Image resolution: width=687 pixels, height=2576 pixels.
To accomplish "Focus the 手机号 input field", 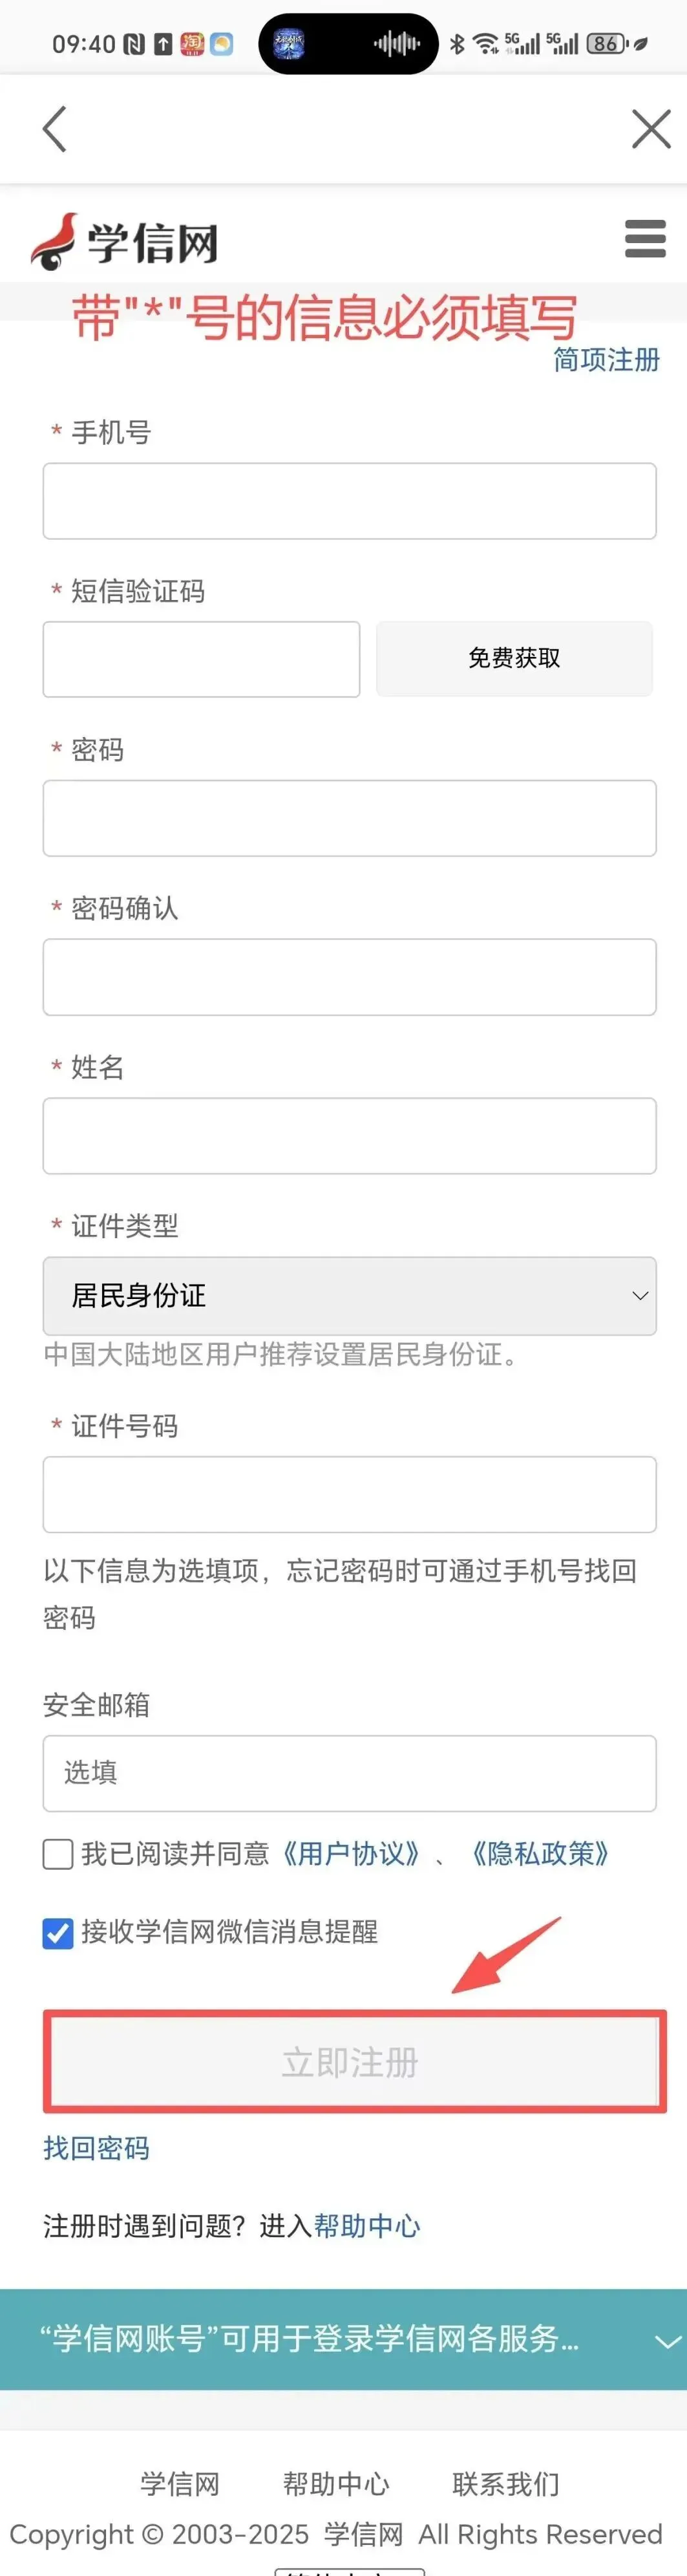I will (349, 501).
